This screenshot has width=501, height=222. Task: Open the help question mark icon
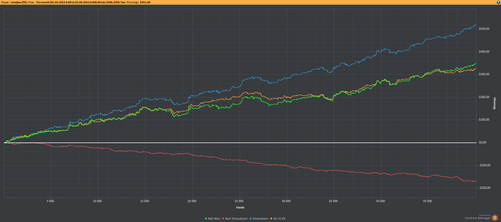pyautogui.click(x=498, y=2)
